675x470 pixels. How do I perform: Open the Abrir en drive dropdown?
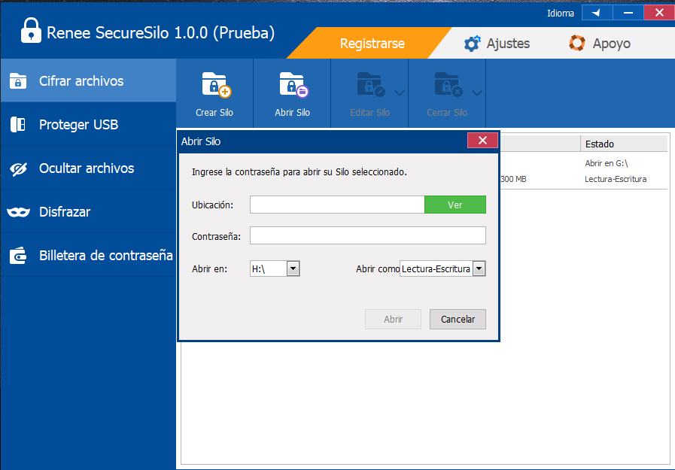[293, 268]
